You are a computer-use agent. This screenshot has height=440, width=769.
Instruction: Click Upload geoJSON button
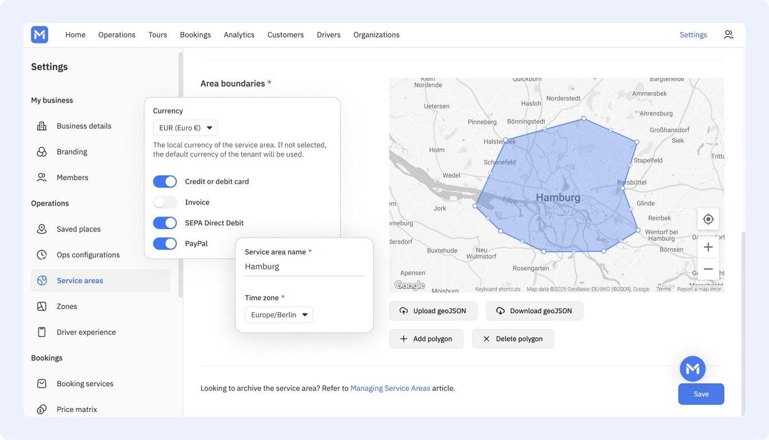(433, 311)
